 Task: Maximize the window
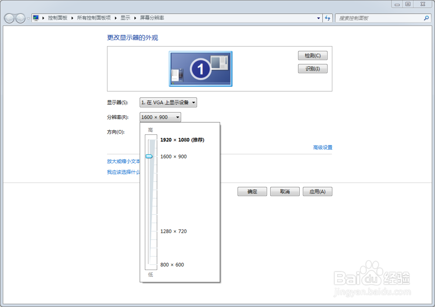tap(408, 4)
